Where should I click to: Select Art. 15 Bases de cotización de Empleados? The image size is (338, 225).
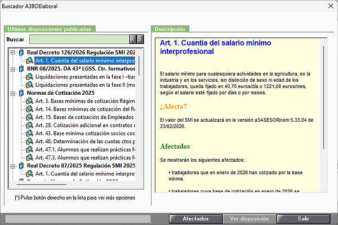(x=84, y=117)
